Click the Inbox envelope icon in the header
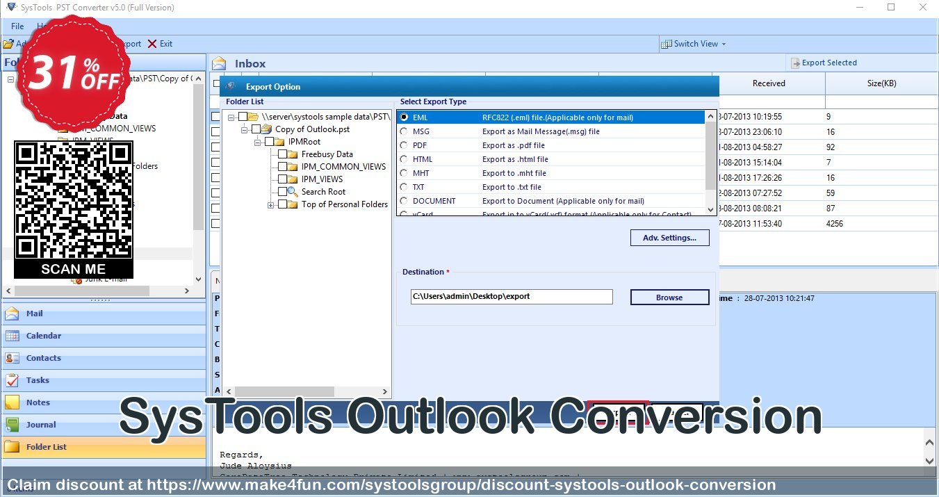The width and height of the screenshot is (939, 497). 219,63
